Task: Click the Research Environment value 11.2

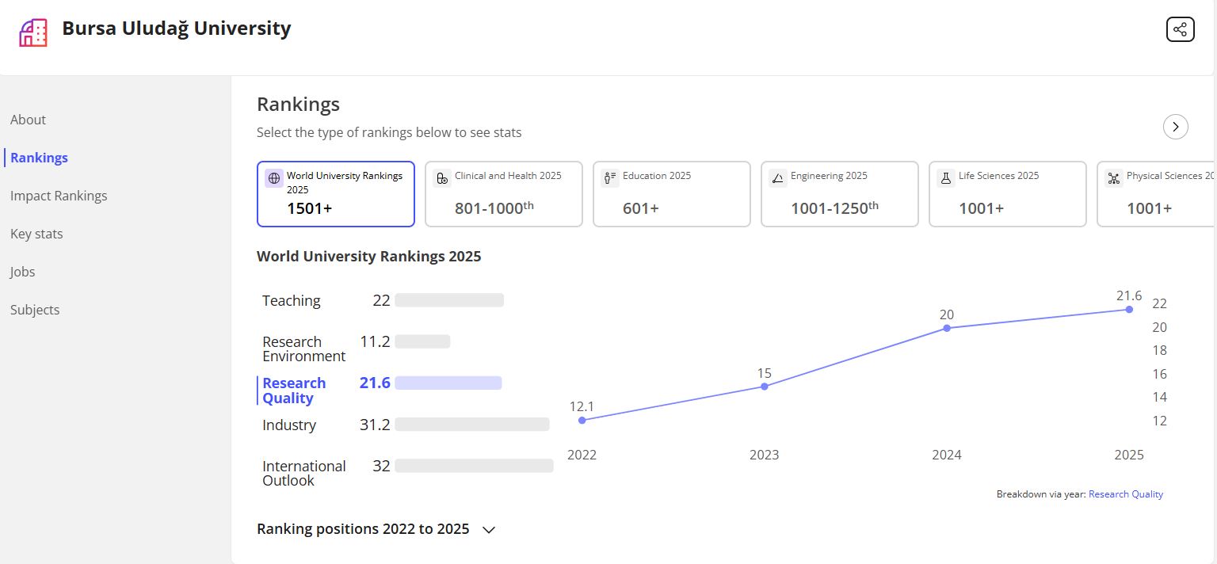Action: pos(375,341)
